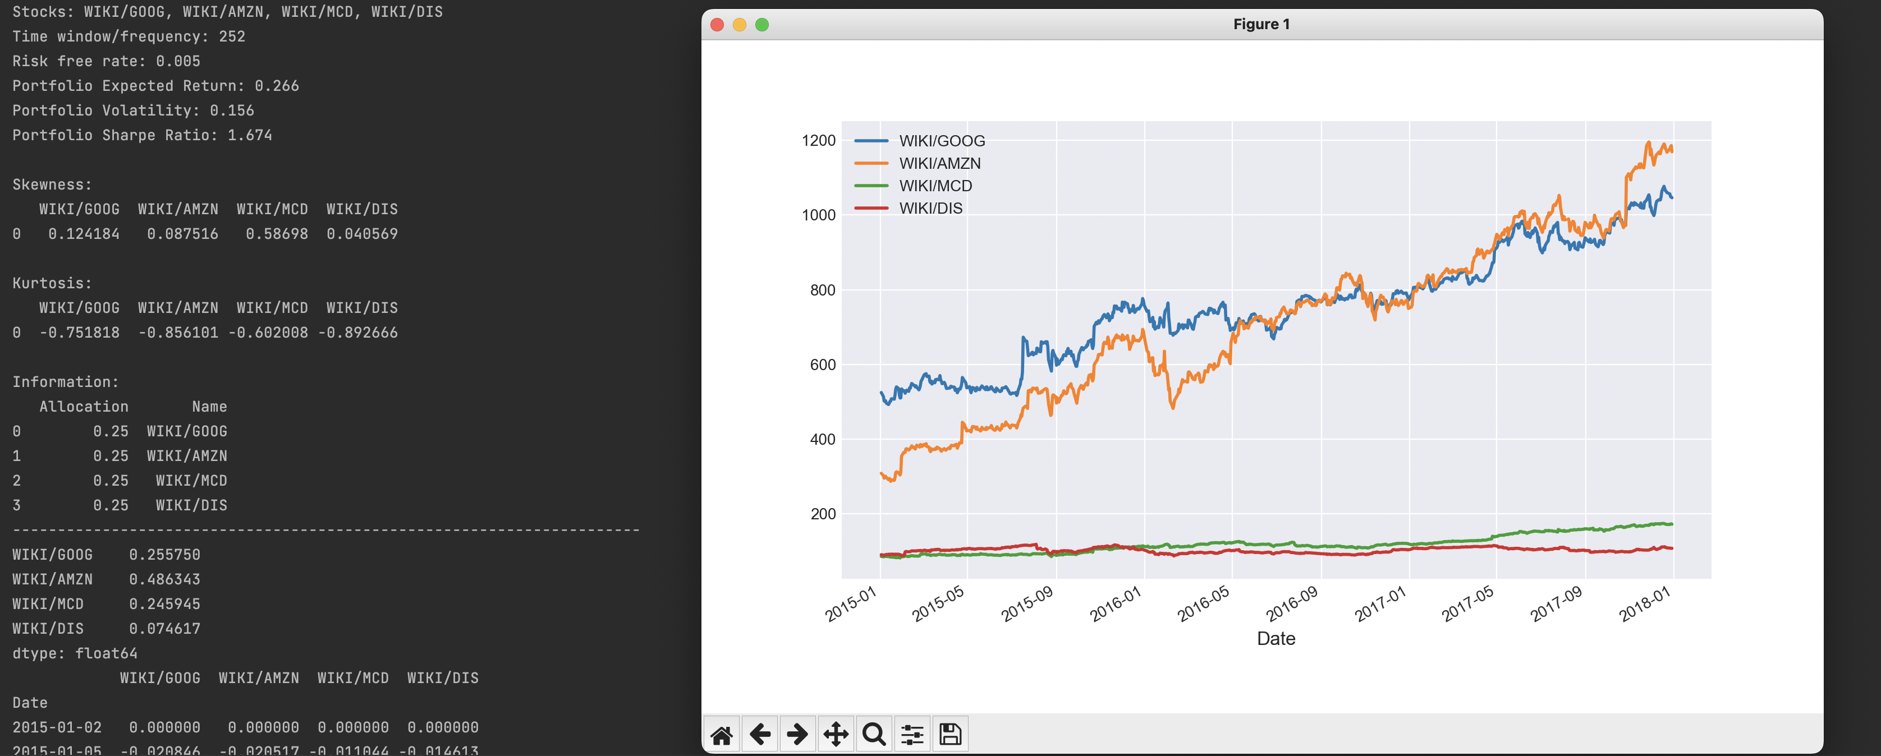
Task: Click the Date x-axis label
Action: (x=1276, y=639)
